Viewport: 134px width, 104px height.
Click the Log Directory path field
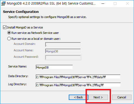78,85
